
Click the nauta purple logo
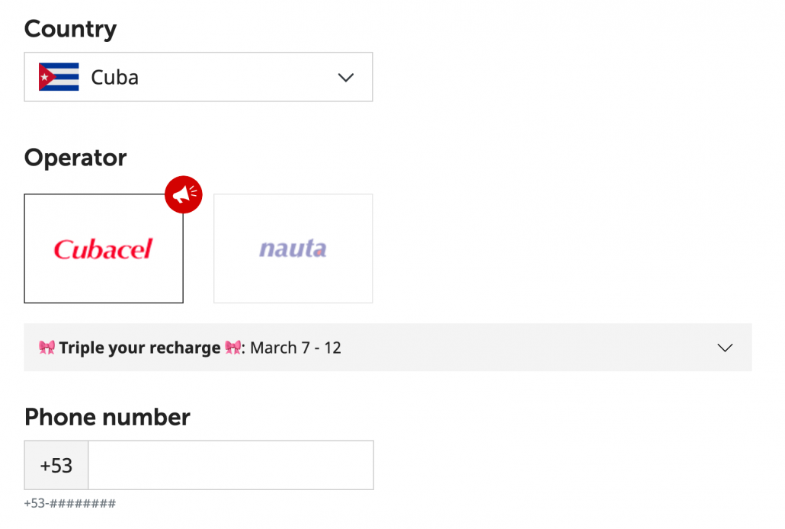[293, 248]
